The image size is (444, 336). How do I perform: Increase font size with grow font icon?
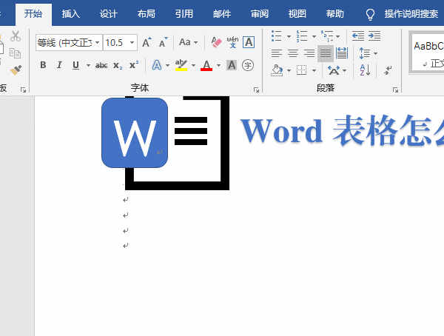pos(147,42)
